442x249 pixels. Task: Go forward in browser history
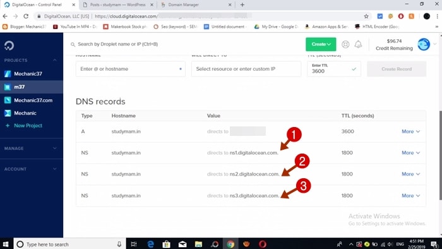point(16,16)
